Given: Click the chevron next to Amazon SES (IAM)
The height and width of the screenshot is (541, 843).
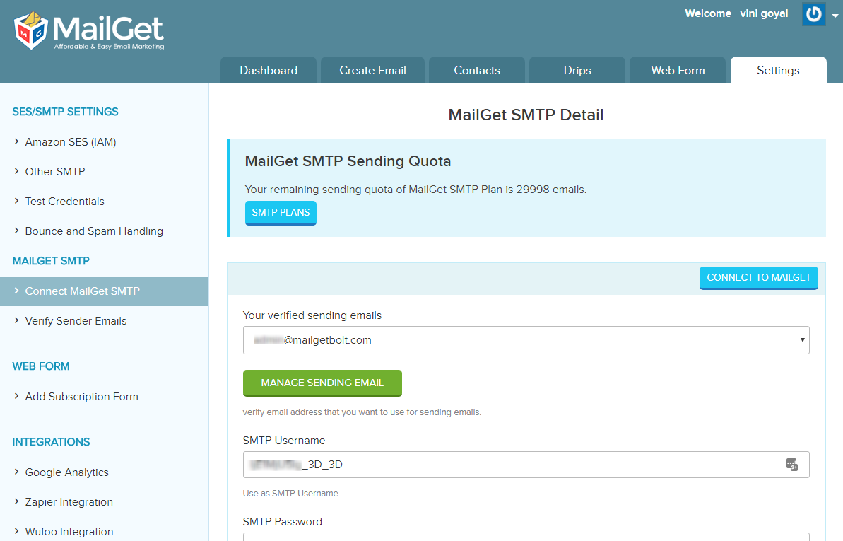Looking at the screenshot, I should (x=16, y=141).
